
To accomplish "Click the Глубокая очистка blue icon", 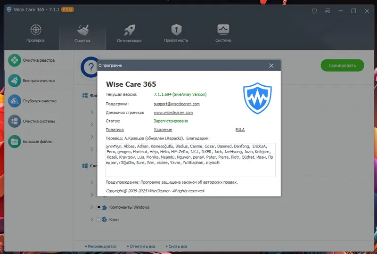I will coord(15,101).
